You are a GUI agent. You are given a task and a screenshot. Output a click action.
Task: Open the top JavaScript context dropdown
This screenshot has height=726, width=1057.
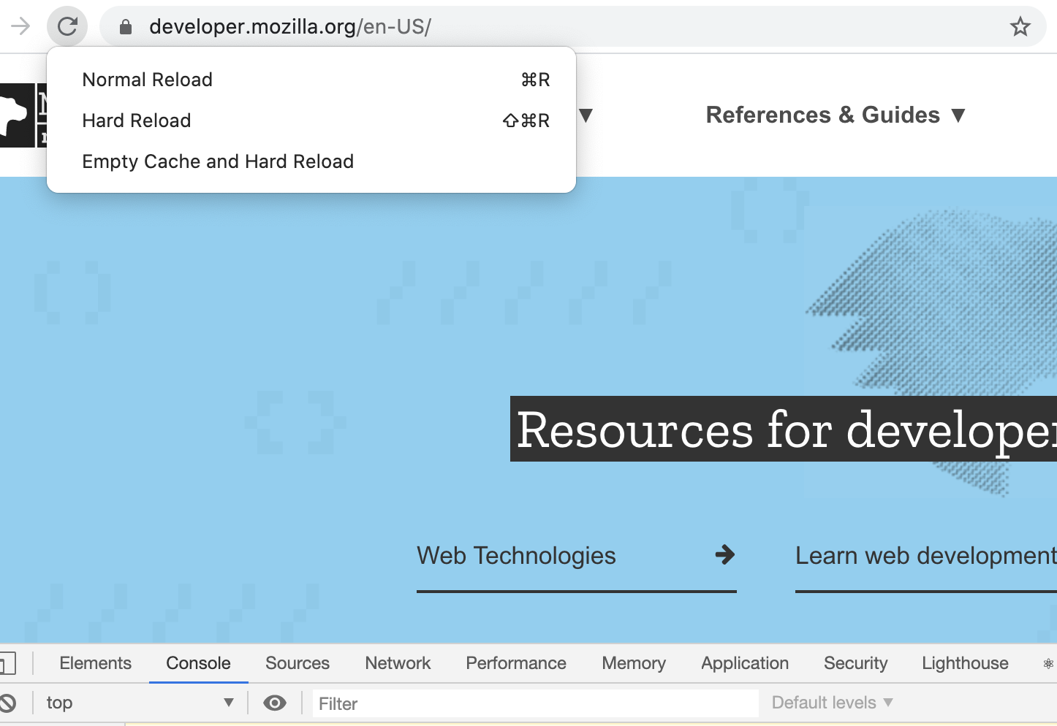coord(140,703)
